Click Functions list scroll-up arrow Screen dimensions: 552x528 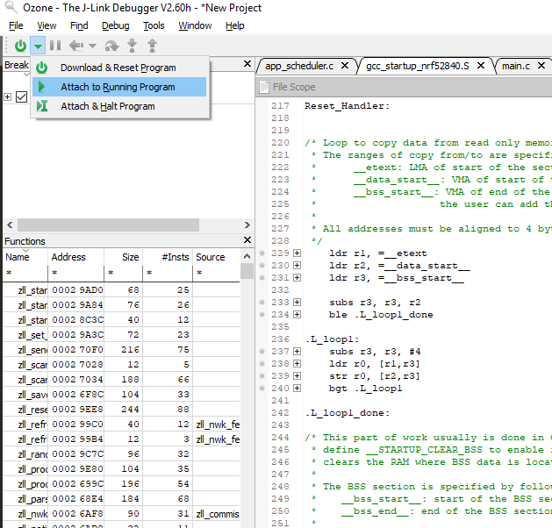click(x=247, y=256)
